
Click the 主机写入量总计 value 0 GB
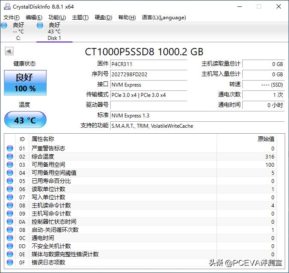tap(264, 75)
